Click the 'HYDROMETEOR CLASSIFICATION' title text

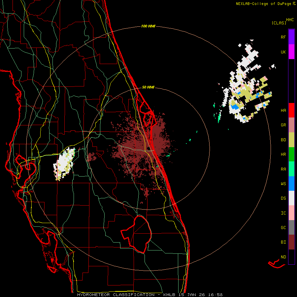pyautogui.click(x=116, y=295)
